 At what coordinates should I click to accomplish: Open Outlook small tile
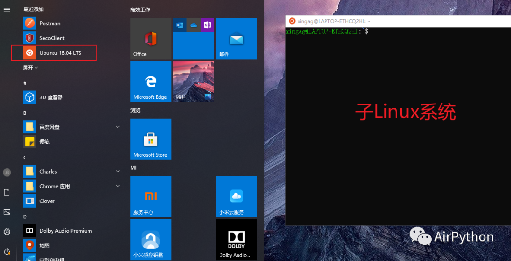point(180,25)
